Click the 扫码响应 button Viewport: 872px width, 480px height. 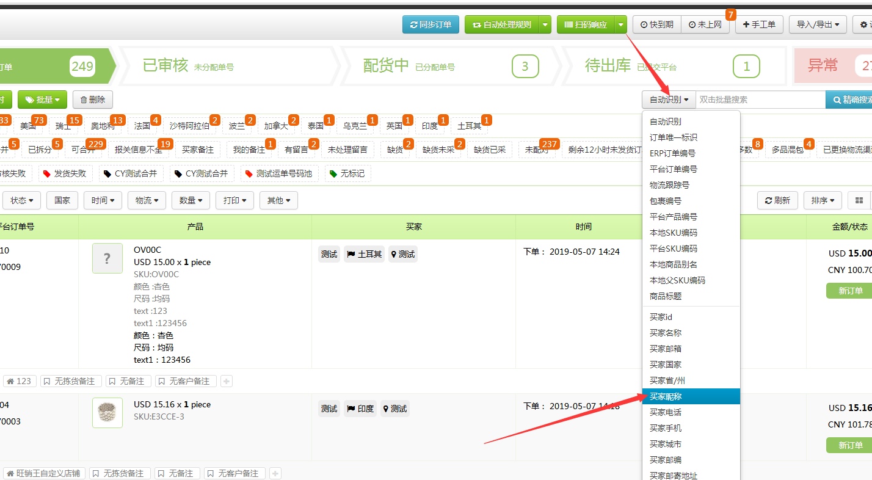[586, 24]
